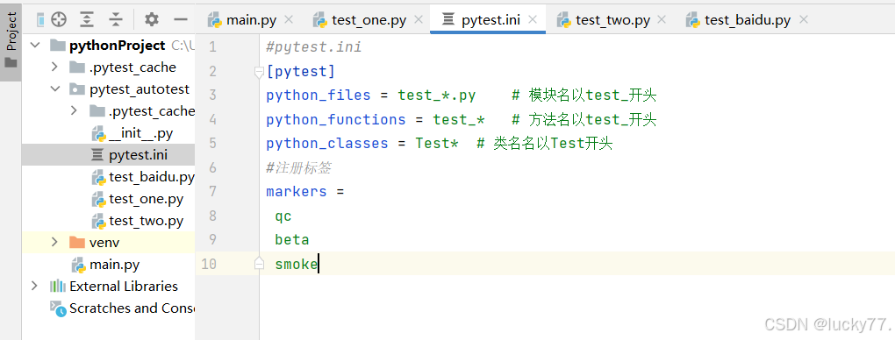Place cursor on [pytest] section header
The width and height of the screenshot is (895, 340).
coord(301,72)
